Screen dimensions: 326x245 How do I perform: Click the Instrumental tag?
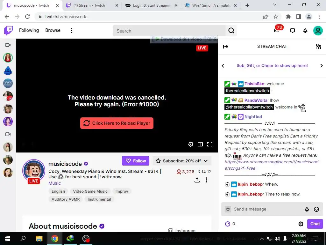(99, 199)
